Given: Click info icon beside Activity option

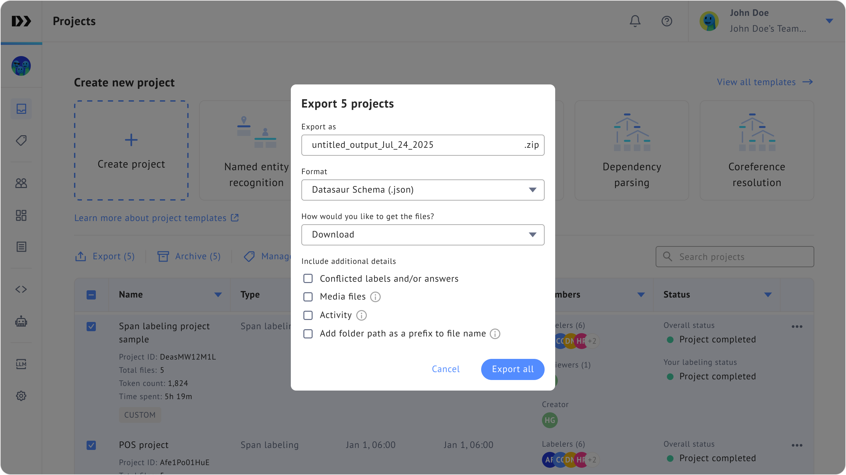Looking at the screenshot, I should (x=361, y=315).
